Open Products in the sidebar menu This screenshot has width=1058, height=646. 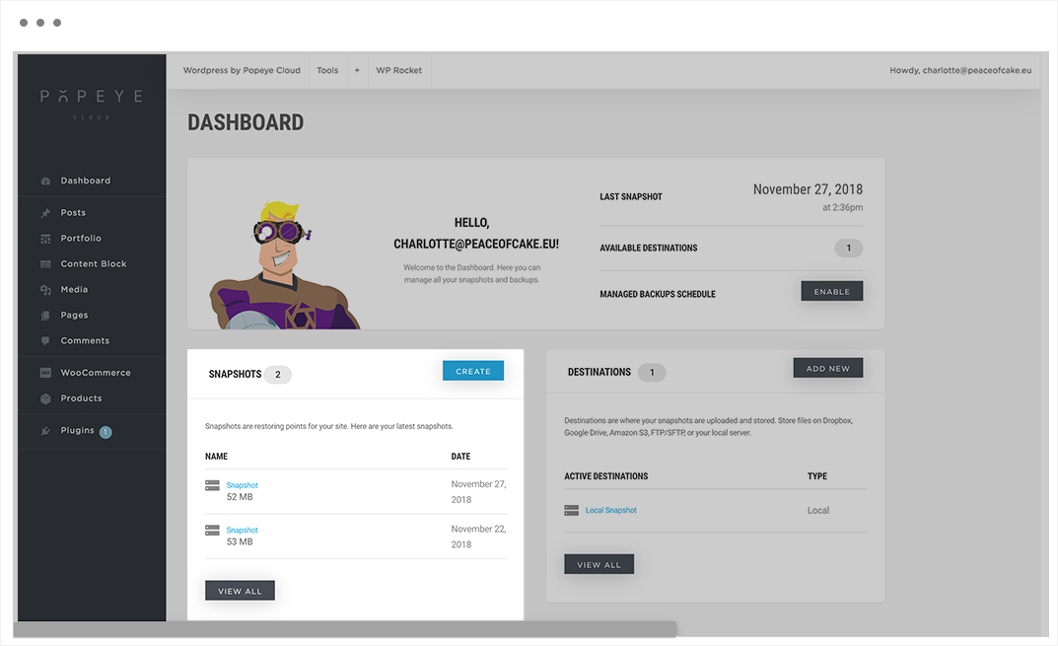81,398
